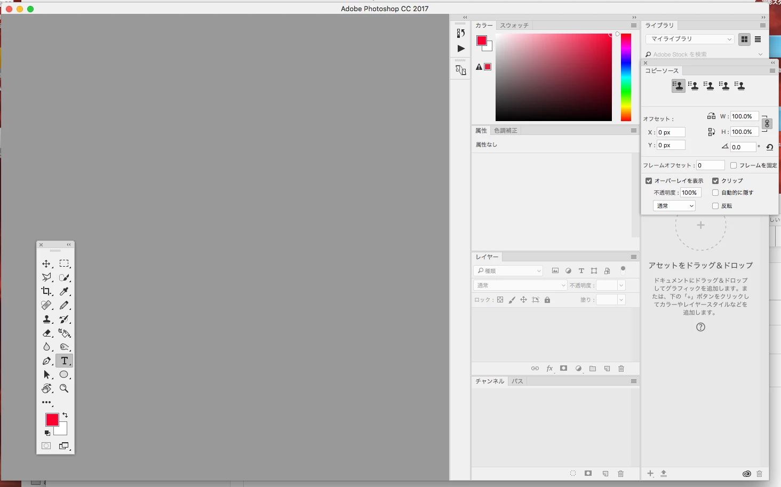
Task: Open the Layers 不透明度 opacity dropdown arrow
Action: click(621, 285)
